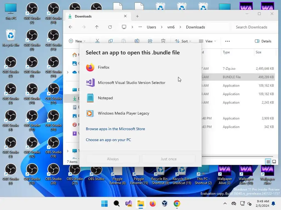Click the PC icon in address bar
Screen dimensions: 281x210
[x=124, y=27]
